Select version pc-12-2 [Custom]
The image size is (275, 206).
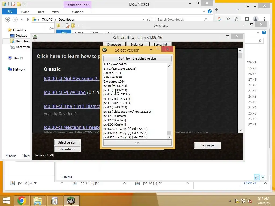(x=114, y=120)
